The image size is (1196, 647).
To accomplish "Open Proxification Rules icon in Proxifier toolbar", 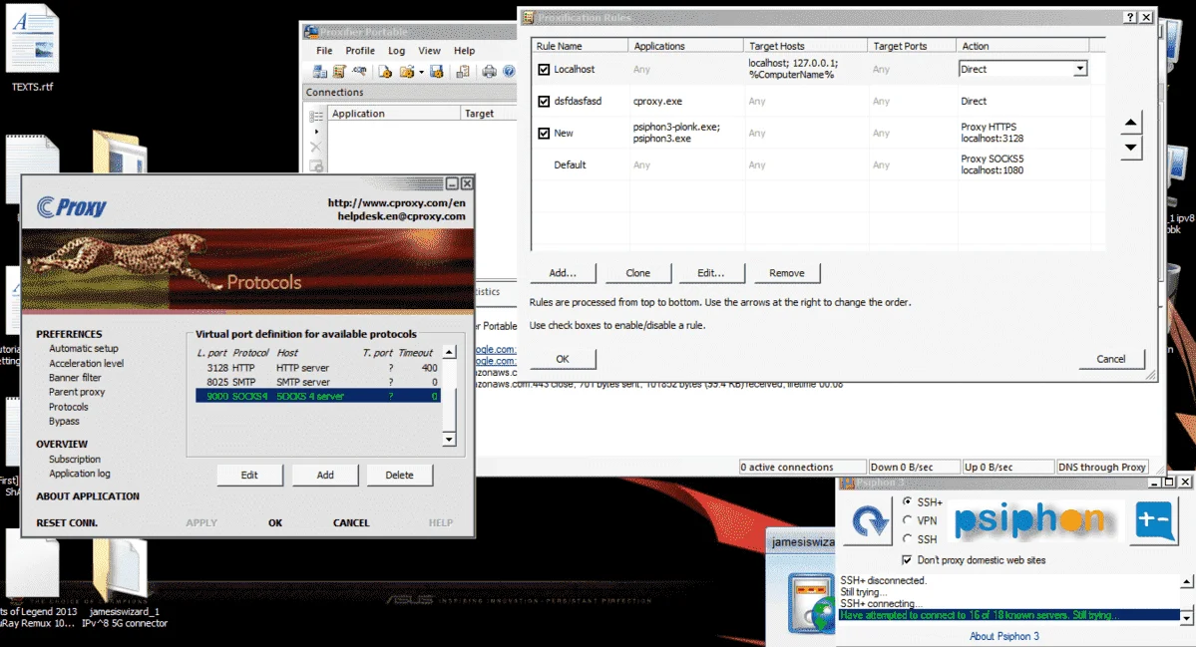I will tap(339, 72).
